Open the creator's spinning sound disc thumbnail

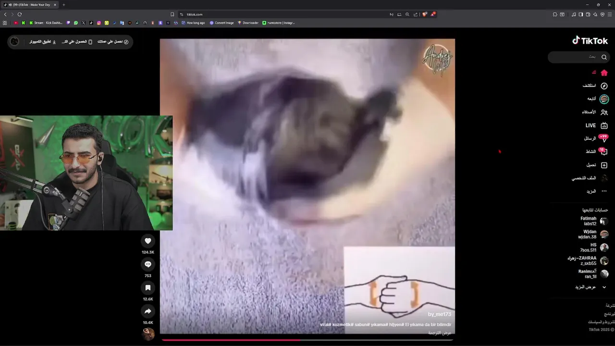pyautogui.click(x=148, y=333)
